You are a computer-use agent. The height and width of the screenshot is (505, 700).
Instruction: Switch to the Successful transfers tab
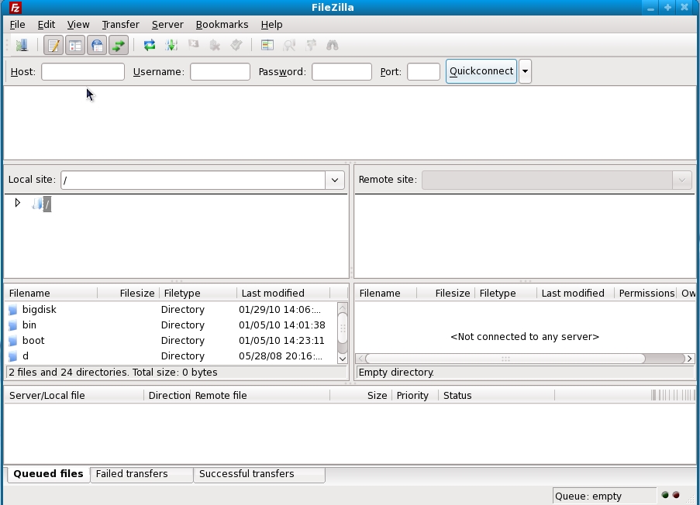click(x=260, y=474)
